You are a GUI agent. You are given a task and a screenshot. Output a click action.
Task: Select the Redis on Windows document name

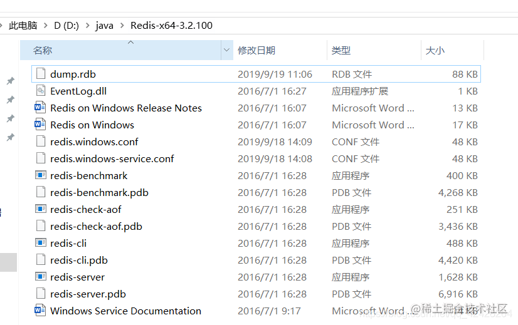click(92, 125)
